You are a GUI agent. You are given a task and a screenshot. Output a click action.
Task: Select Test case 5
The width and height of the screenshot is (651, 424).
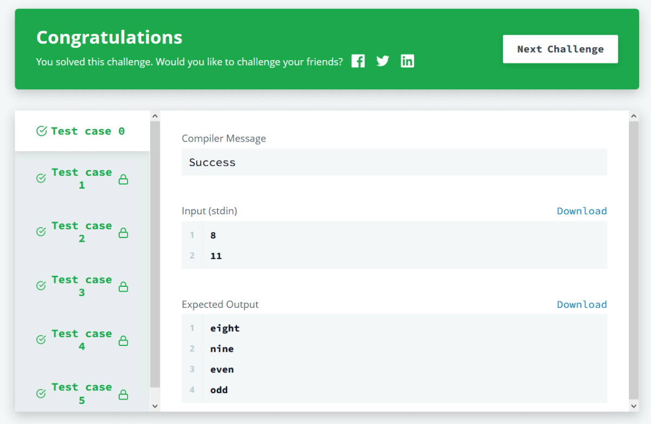tap(81, 394)
